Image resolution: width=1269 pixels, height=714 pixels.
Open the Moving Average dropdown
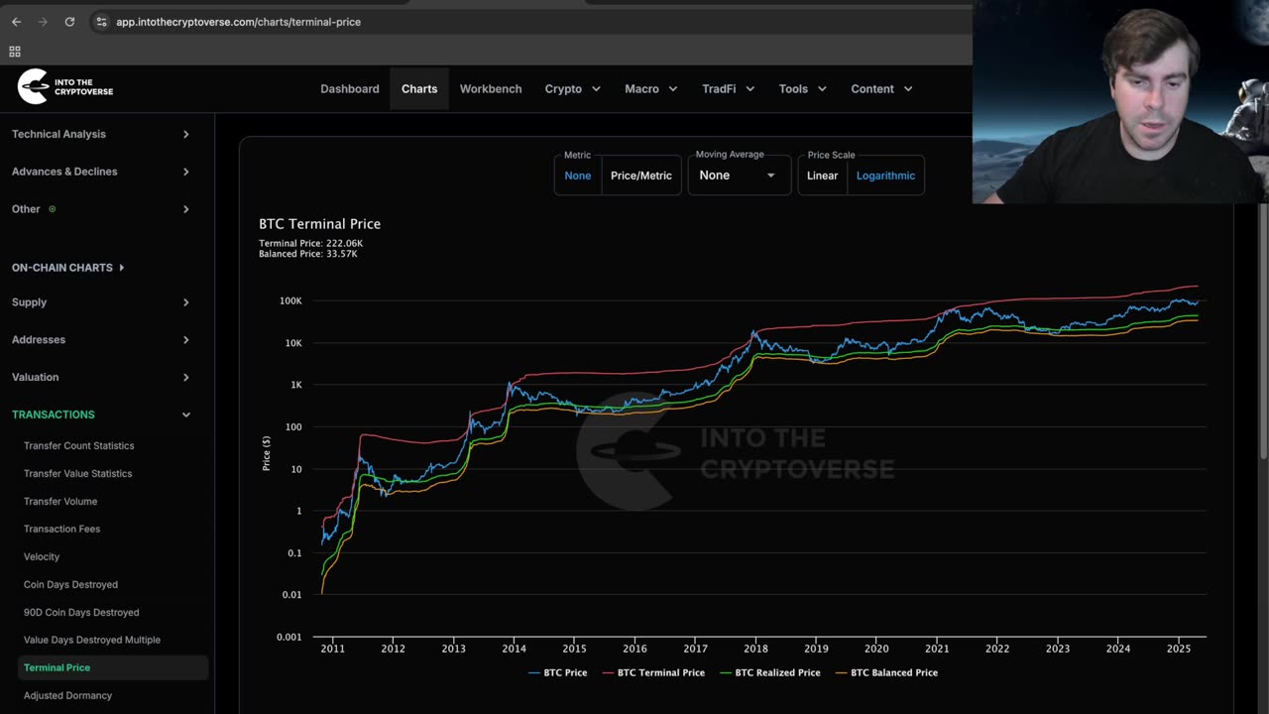740,176
